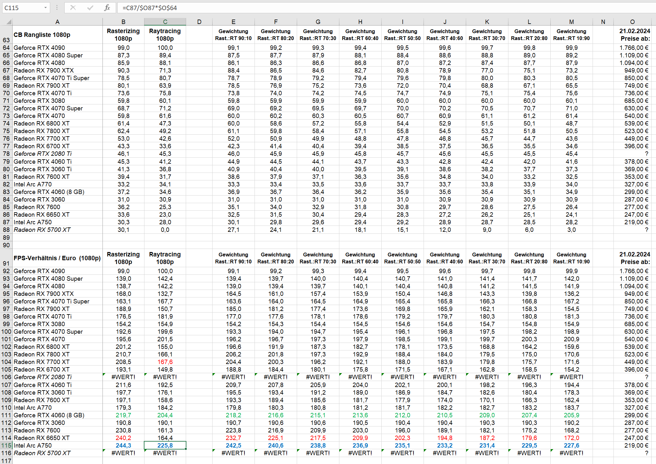This screenshot has width=656, height=464.
Task: Click error indicator cell B106 #WERT!
Action: click(123, 377)
